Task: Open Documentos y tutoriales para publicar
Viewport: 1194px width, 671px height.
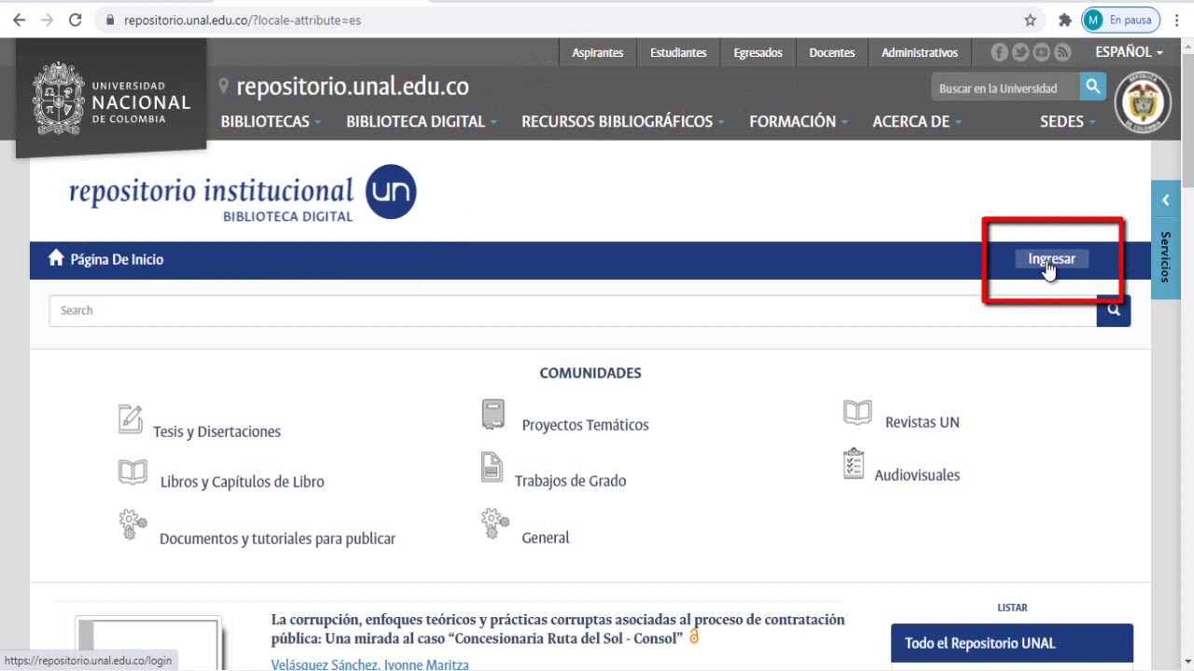Action: (277, 539)
